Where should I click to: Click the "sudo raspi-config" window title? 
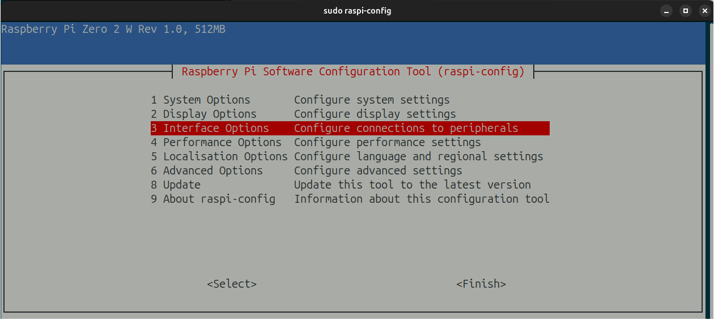coord(357,11)
